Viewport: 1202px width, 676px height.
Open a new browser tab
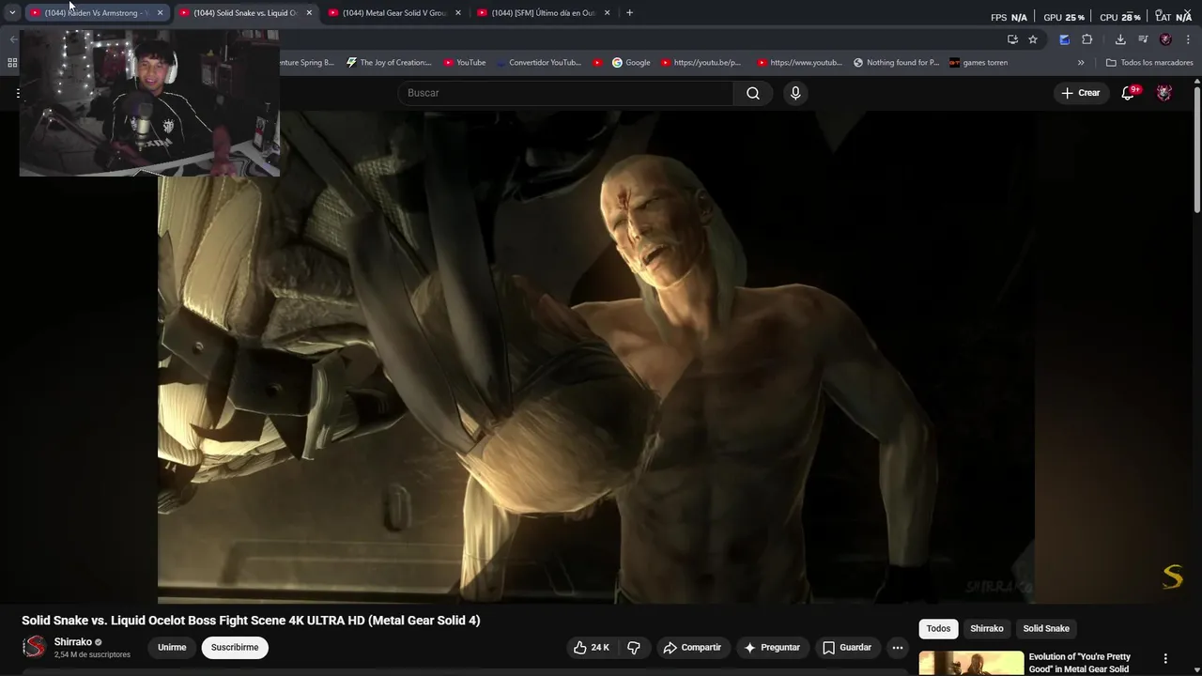click(x=629, y=13)
